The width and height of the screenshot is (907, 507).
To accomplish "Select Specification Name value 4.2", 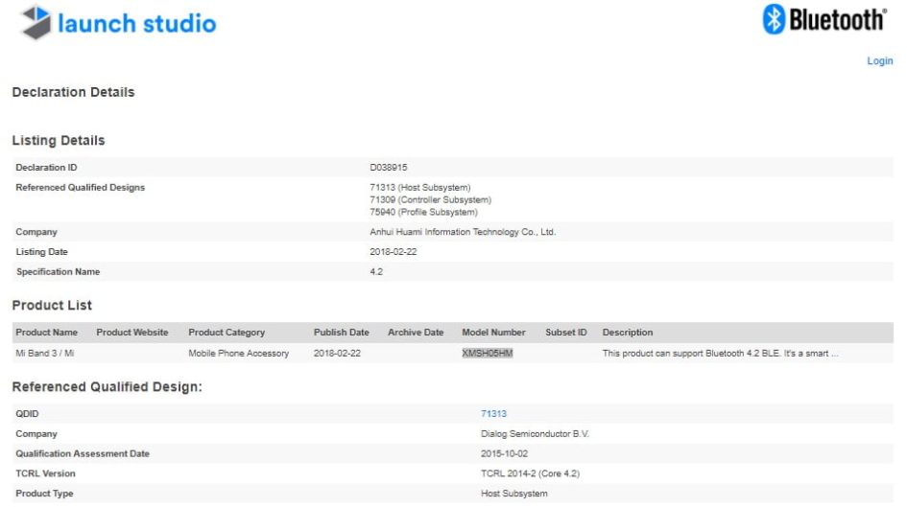I will (376, 271).
